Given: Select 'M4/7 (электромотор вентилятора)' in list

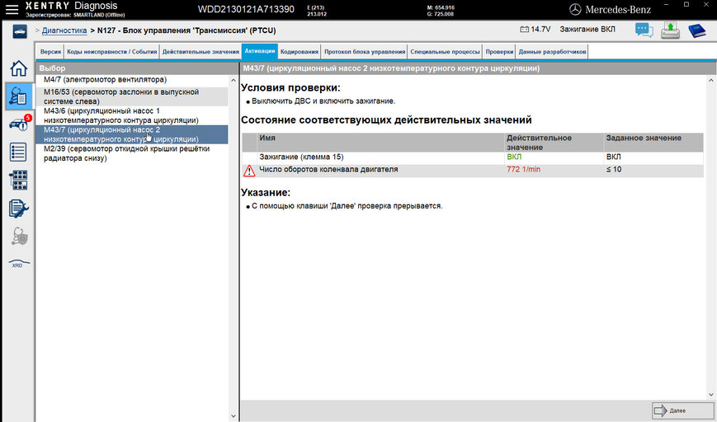Looking at the screenshot, I should (132, 80).
